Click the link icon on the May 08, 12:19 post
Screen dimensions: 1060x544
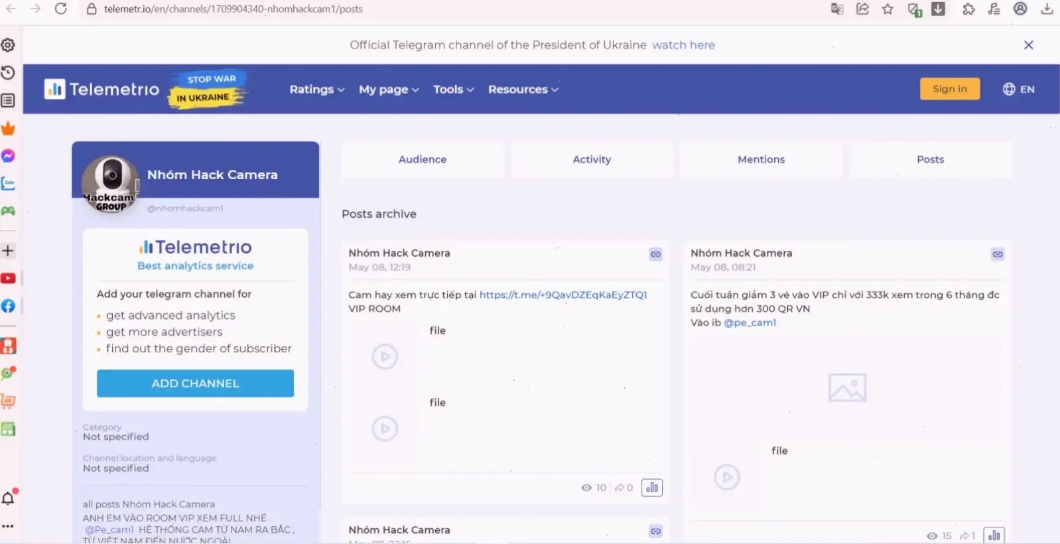pyautogui.click(x=655, y=254)
